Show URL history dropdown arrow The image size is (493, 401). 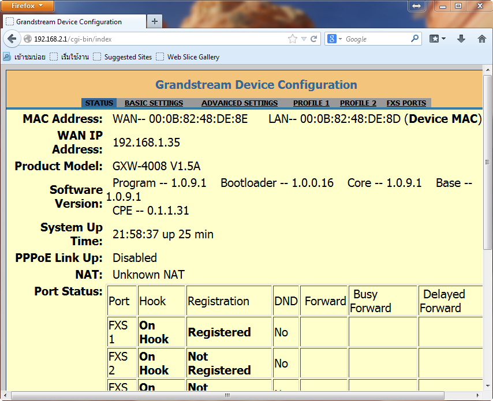[304, 39]
